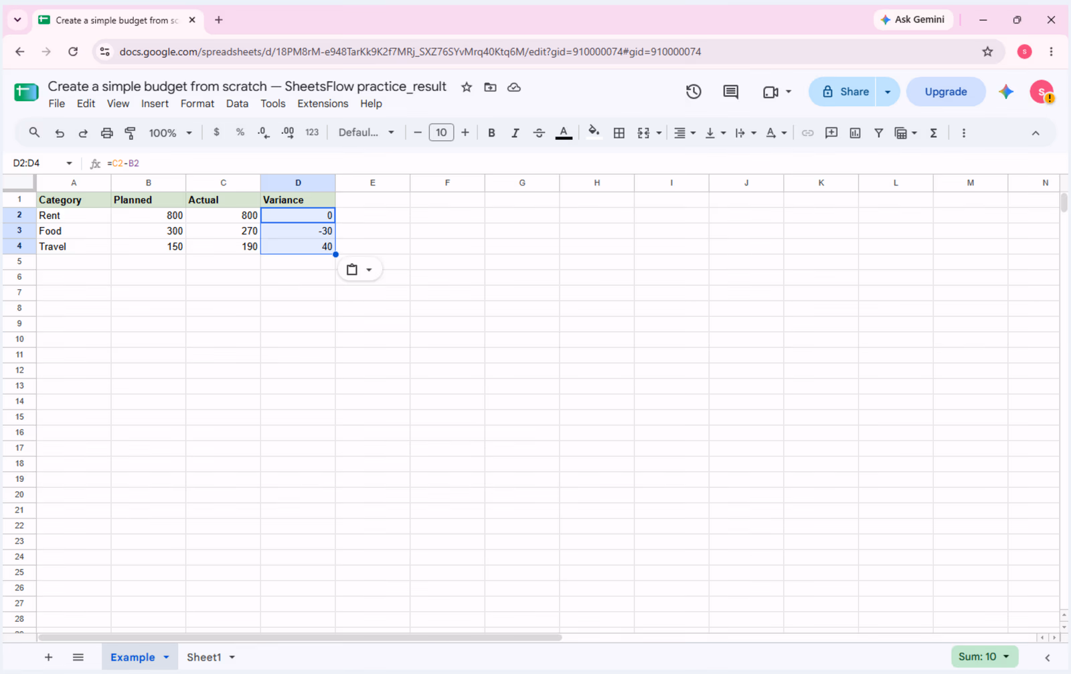Star the document title
1071x674 pixels.
pos(467,87)
